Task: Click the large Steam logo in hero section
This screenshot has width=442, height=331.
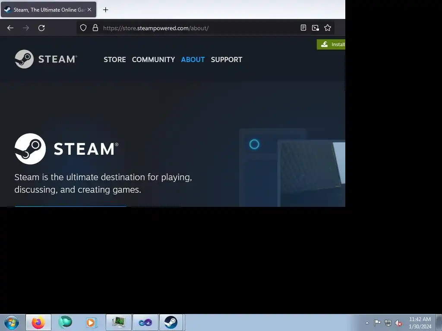Action: coord(66,149)
